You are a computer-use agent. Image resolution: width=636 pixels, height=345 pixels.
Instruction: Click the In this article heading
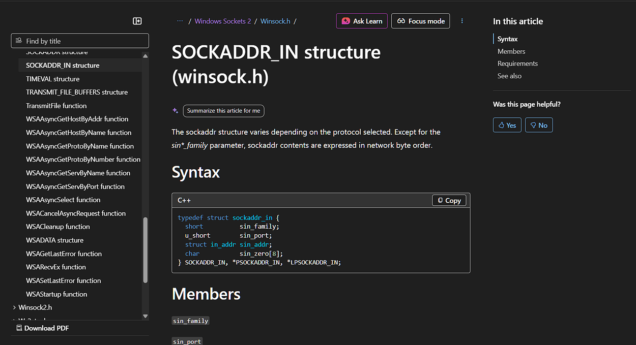pos(518,21)
